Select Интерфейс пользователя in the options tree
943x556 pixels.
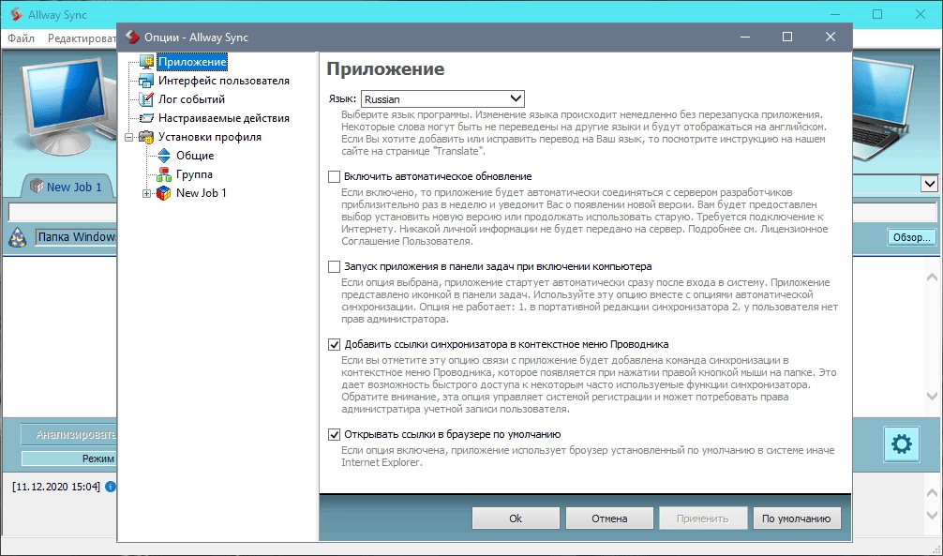224,81
